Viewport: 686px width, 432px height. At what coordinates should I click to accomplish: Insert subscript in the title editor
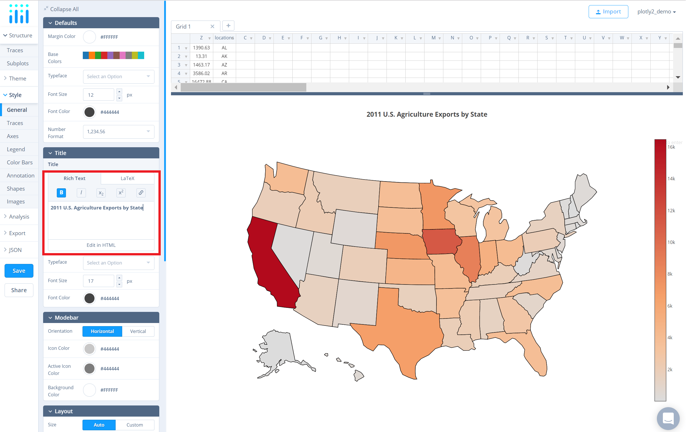tap(101, 193)
